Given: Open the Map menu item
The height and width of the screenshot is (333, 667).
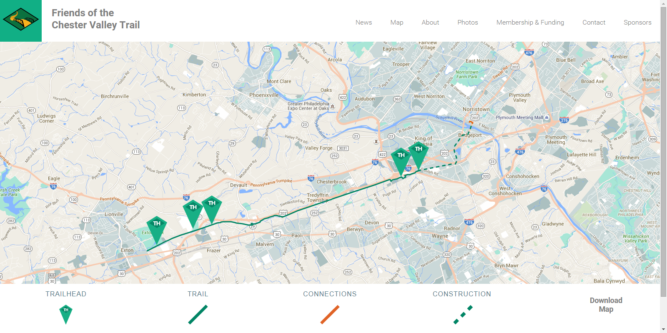Looking at the screenshot, I should 396,23.
